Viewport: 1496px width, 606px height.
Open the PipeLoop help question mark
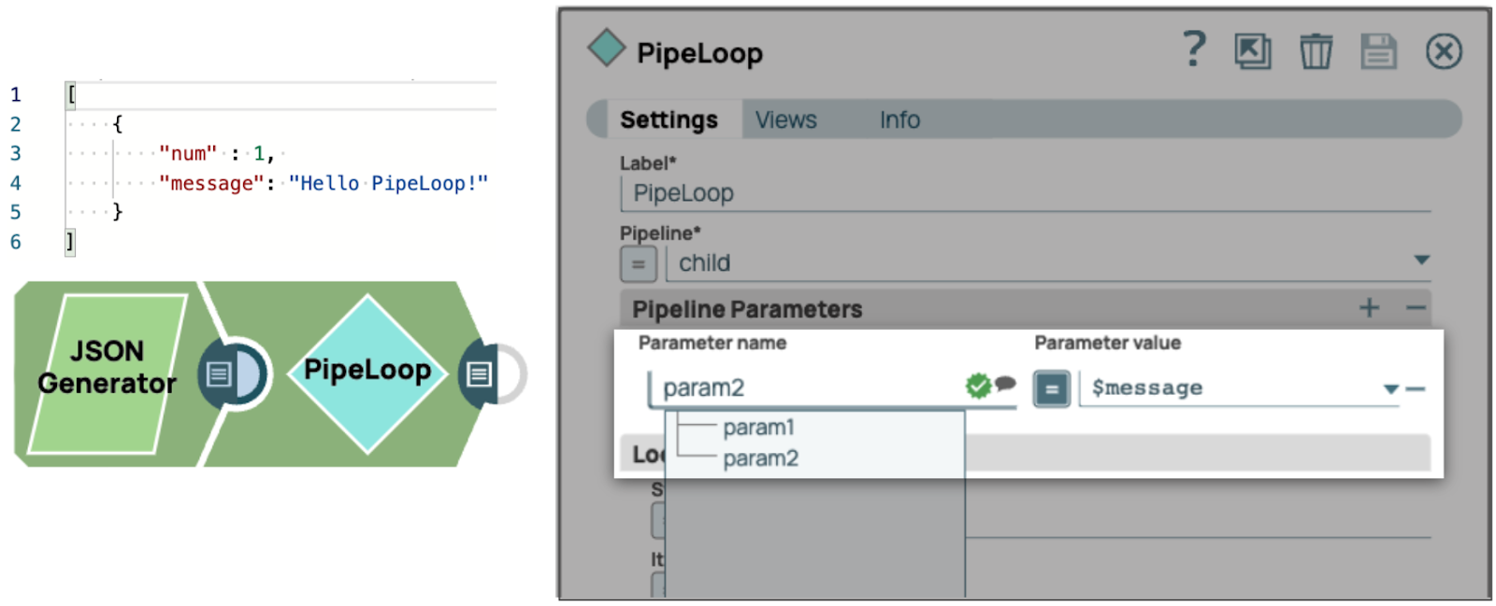[1194, 49]
